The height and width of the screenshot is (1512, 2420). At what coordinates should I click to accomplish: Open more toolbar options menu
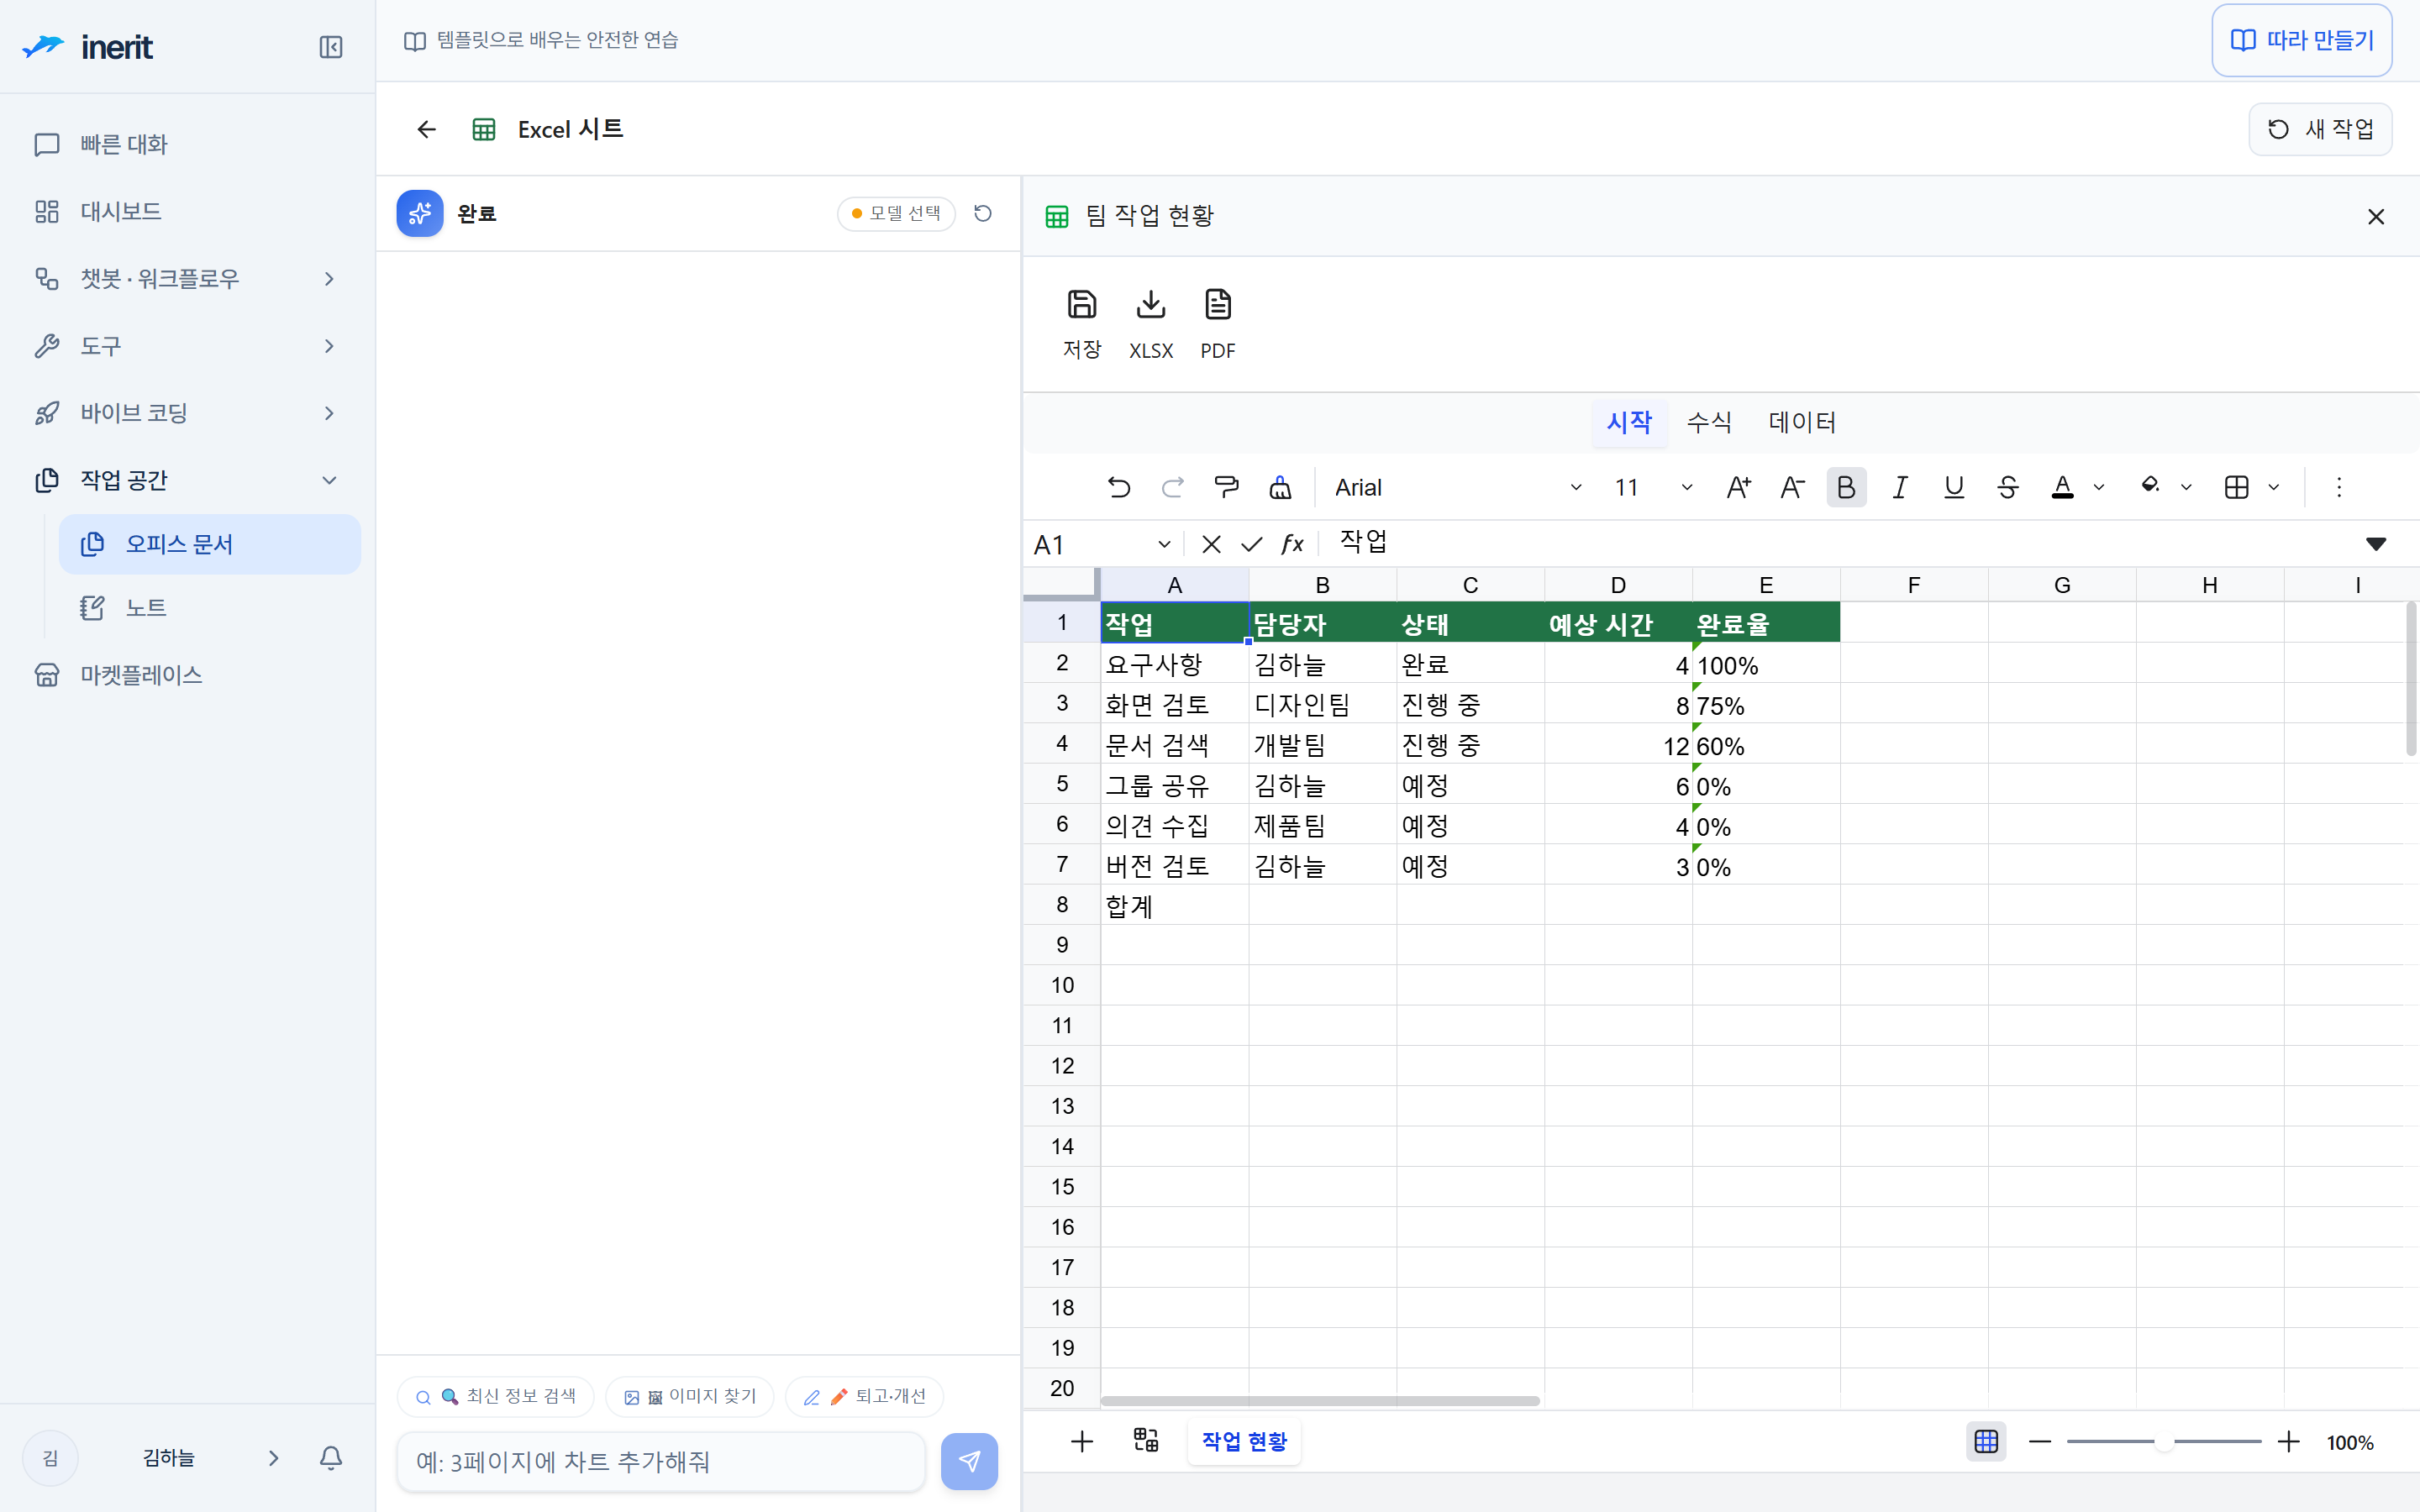[x=2339, y=487]
